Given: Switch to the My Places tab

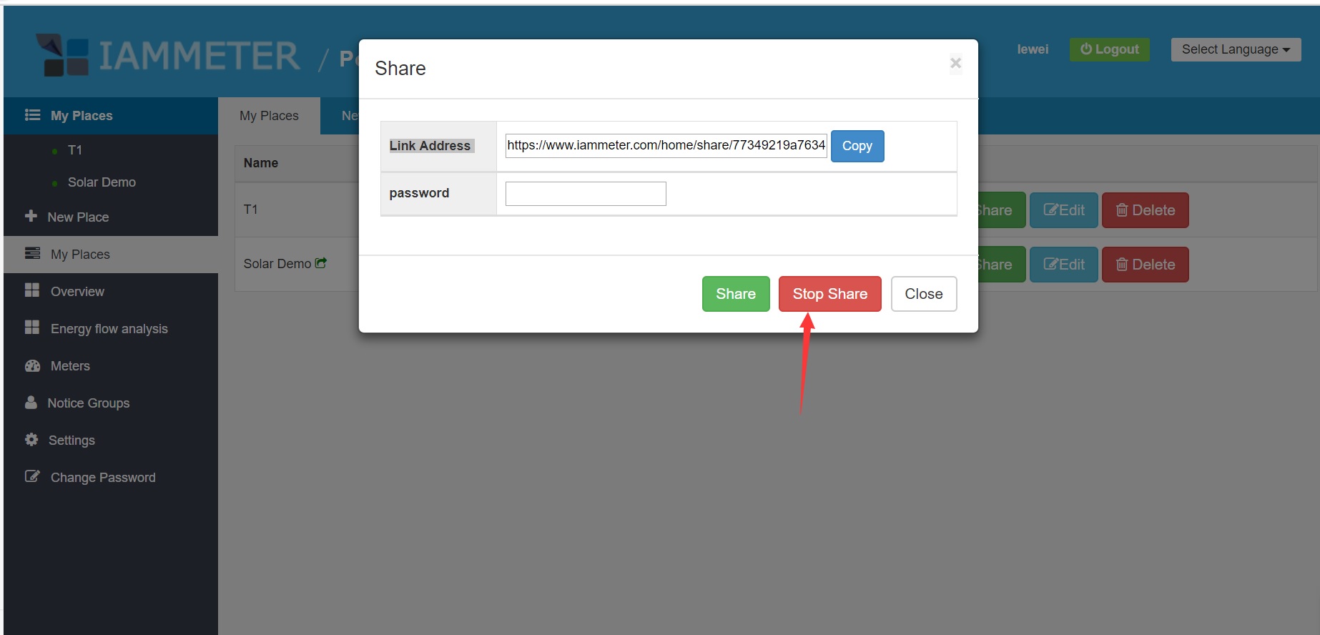Looking at the screenshot, I should (269, 116).
